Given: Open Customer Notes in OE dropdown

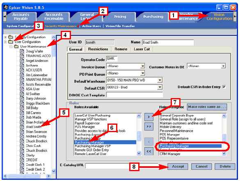Looking at the screenshot, I should (223, 66).
